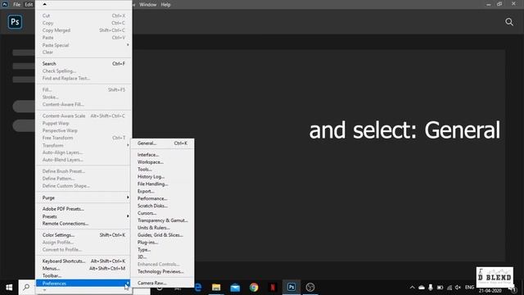Click Preferences in the Edit menu
Viewport: 524px width, 295px height.
click(84, 284)
